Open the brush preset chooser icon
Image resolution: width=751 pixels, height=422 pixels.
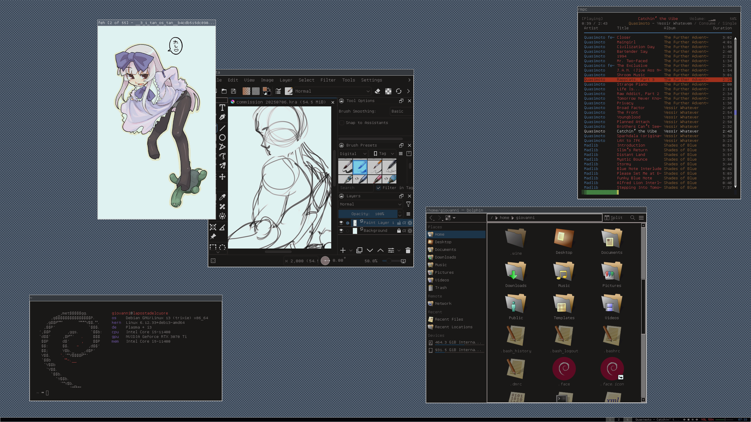pyautogui.click(x=289, y=91)
